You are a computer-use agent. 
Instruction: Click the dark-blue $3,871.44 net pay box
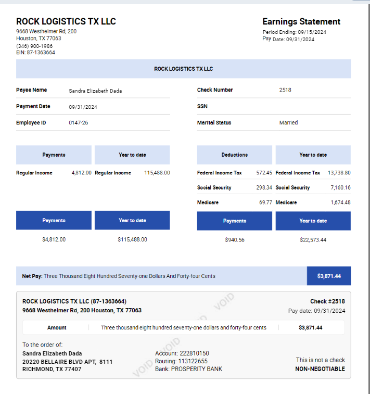click(x=329, y=276)
